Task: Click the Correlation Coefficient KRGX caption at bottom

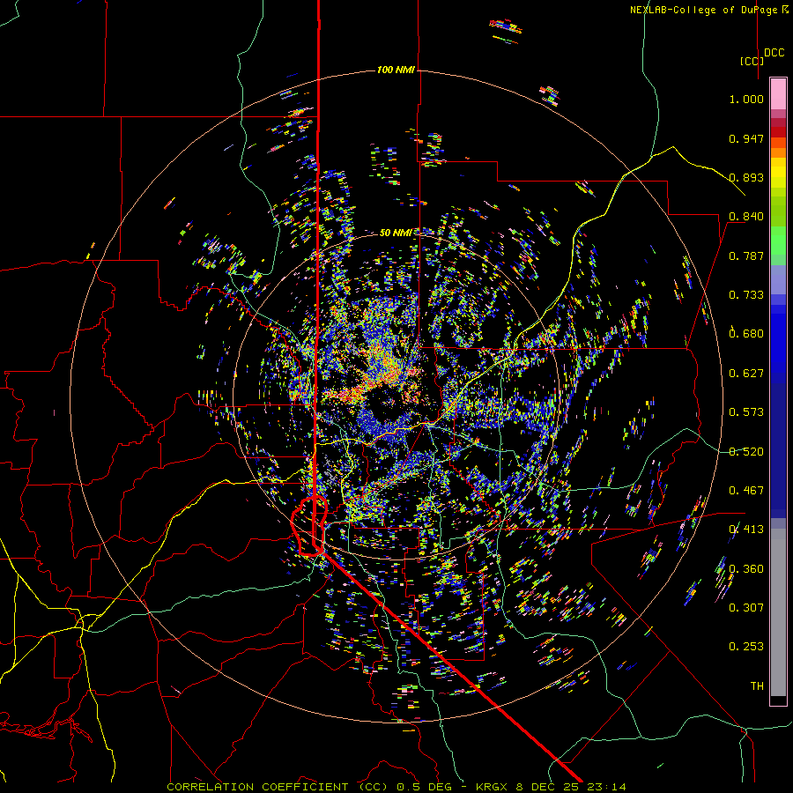Action: (396, 787)
